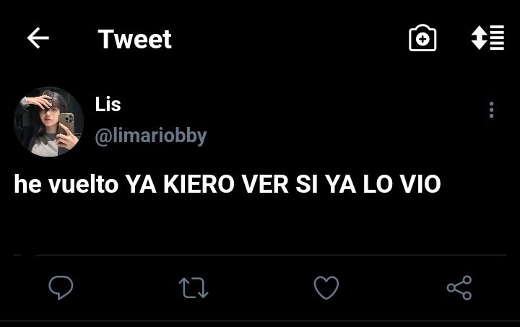Click the plus sign inside the camera icon
This screenshot has height=327, width=520.
point(422,40)
